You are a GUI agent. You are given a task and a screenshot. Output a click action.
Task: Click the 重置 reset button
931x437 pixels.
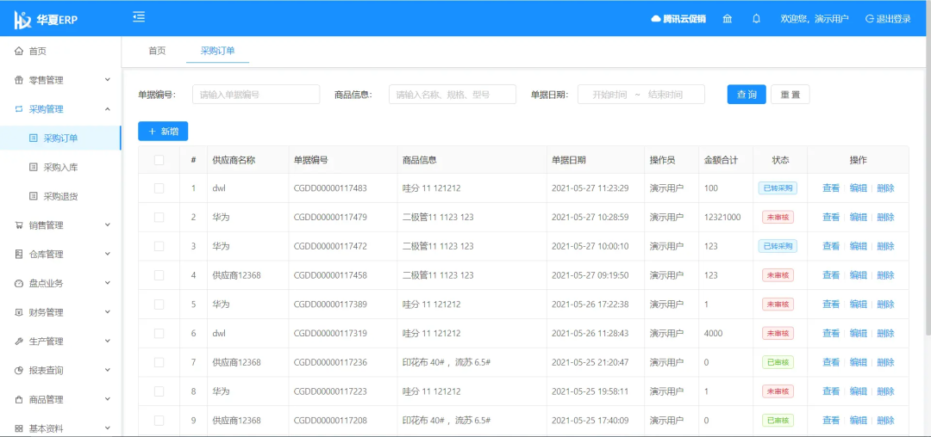tap(790, 94)
